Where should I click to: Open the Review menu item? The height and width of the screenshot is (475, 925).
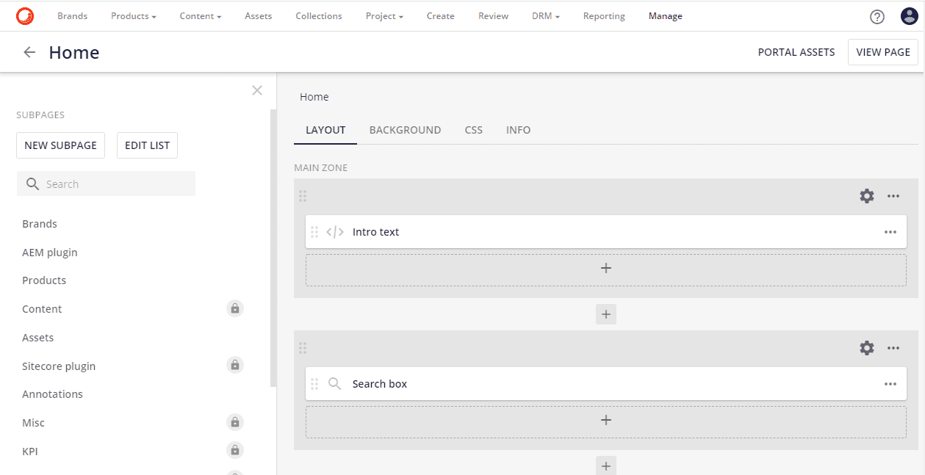(494, 16)
